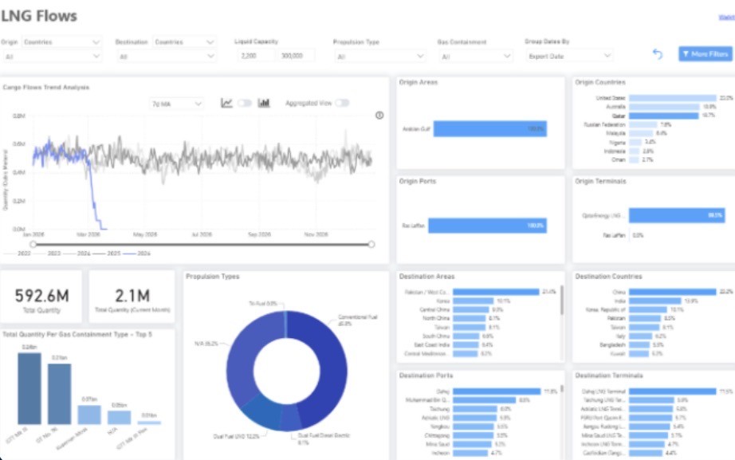The image size is (735, 460).
Task: Click the Liquid Capacity minimum field 2,200
Action: click(256, 56)
